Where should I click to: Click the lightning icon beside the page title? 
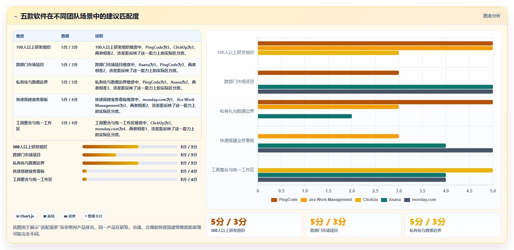(15, 16)
